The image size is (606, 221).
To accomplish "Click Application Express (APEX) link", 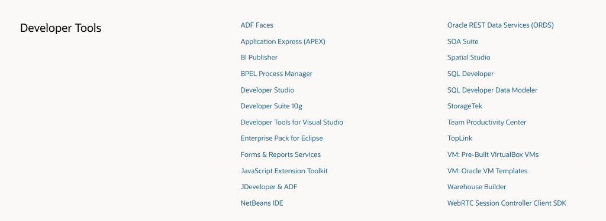I will point(283,41).
